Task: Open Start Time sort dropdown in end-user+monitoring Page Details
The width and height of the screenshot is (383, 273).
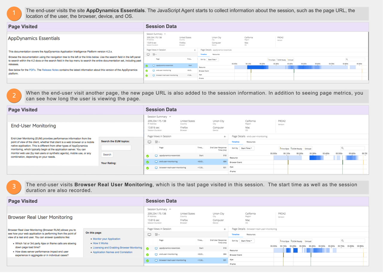Action: (x=247, y=148)
